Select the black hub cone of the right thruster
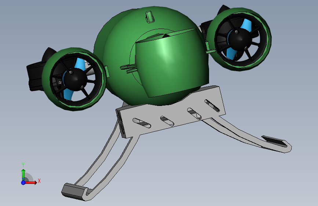The image size is (318, 206). coord(241,40)
